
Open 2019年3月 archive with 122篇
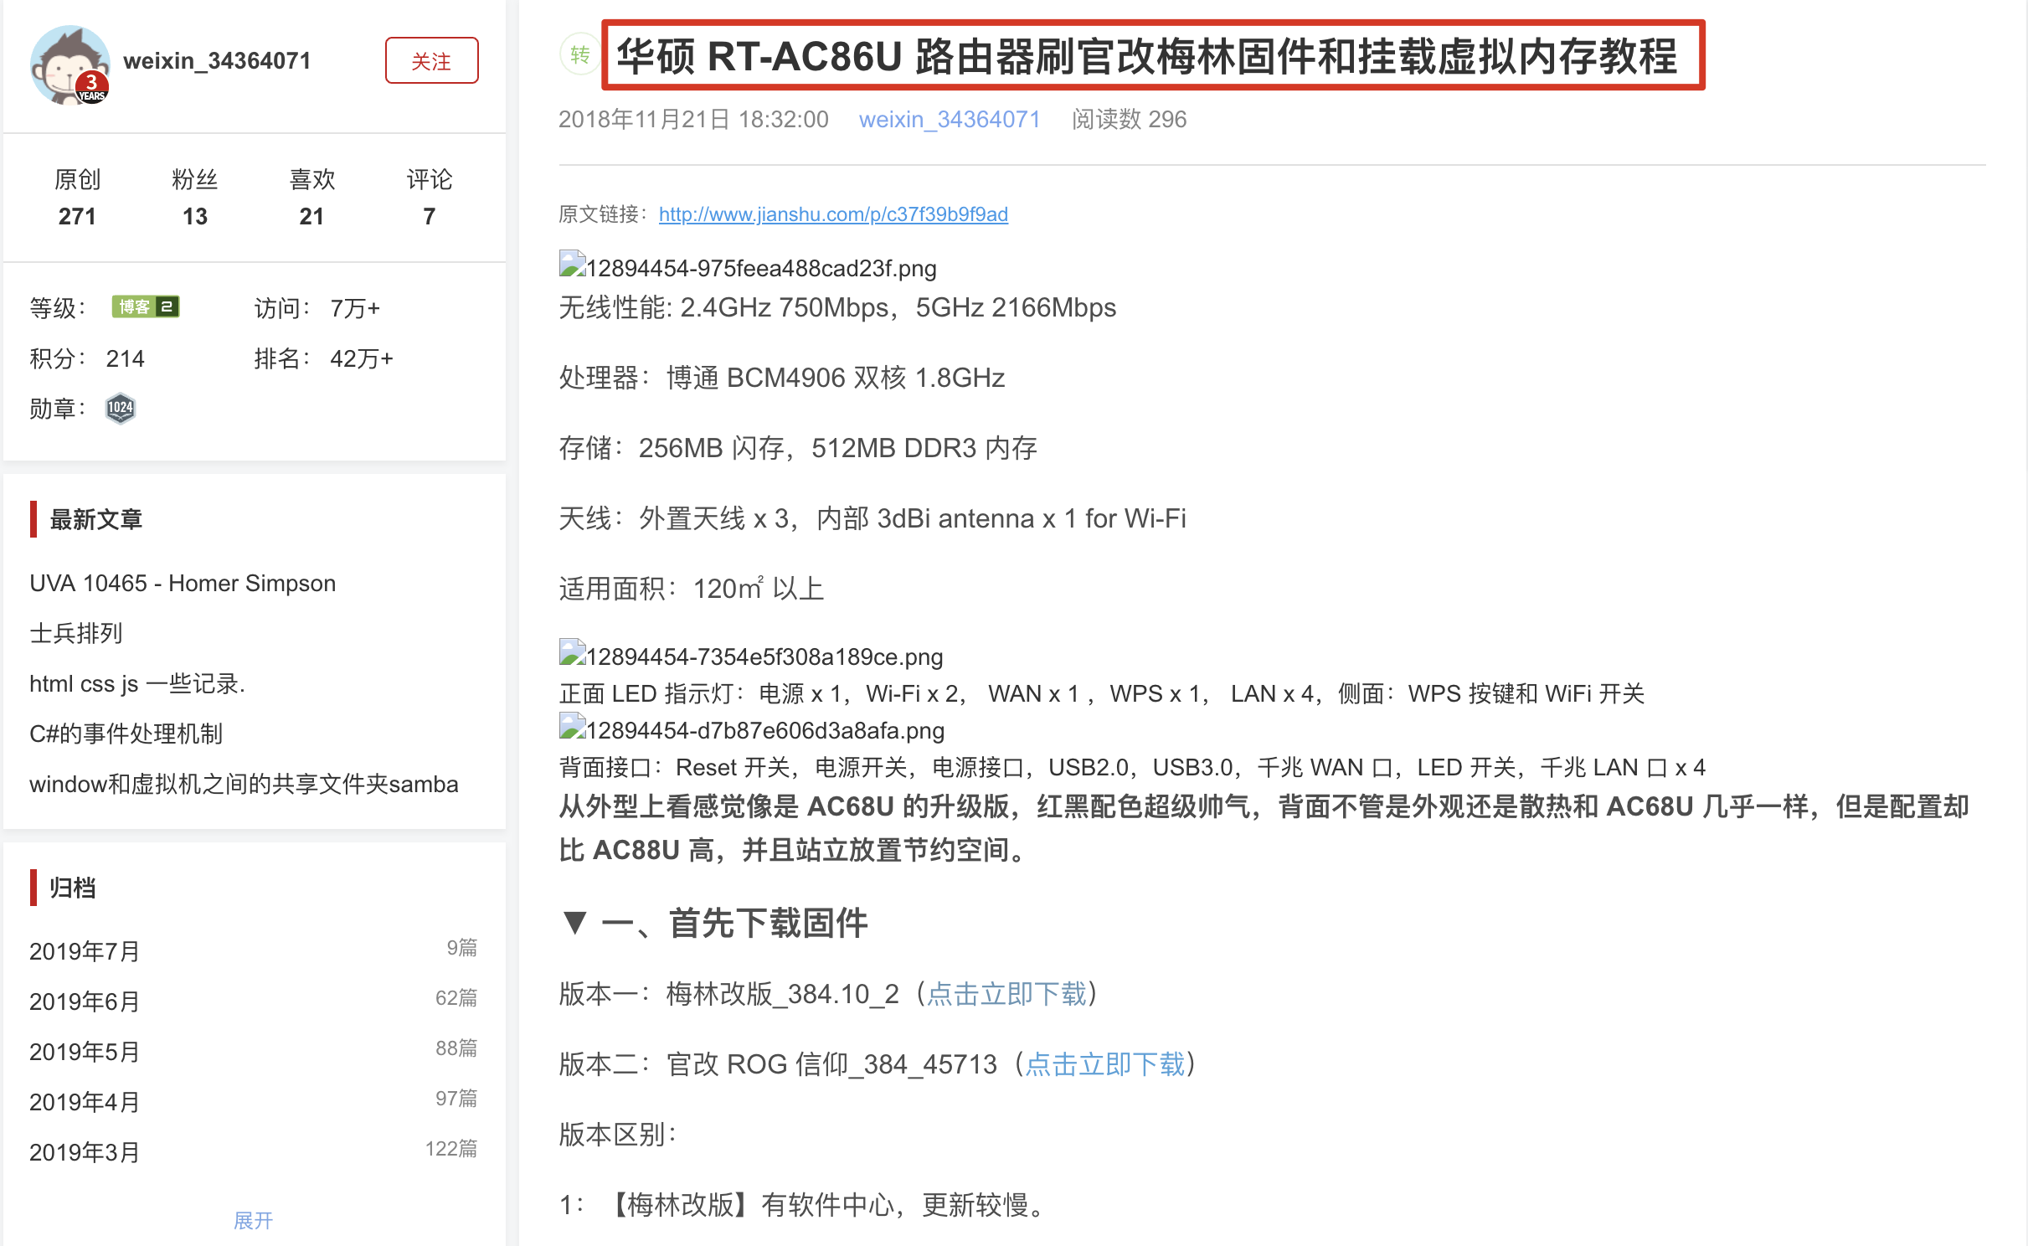pos(85,1152)
